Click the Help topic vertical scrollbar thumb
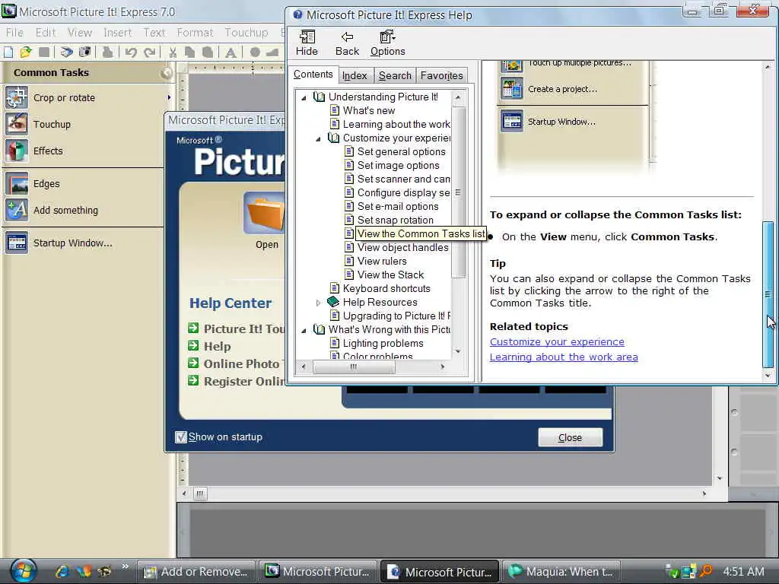779x584 pixels. point(768,294)
